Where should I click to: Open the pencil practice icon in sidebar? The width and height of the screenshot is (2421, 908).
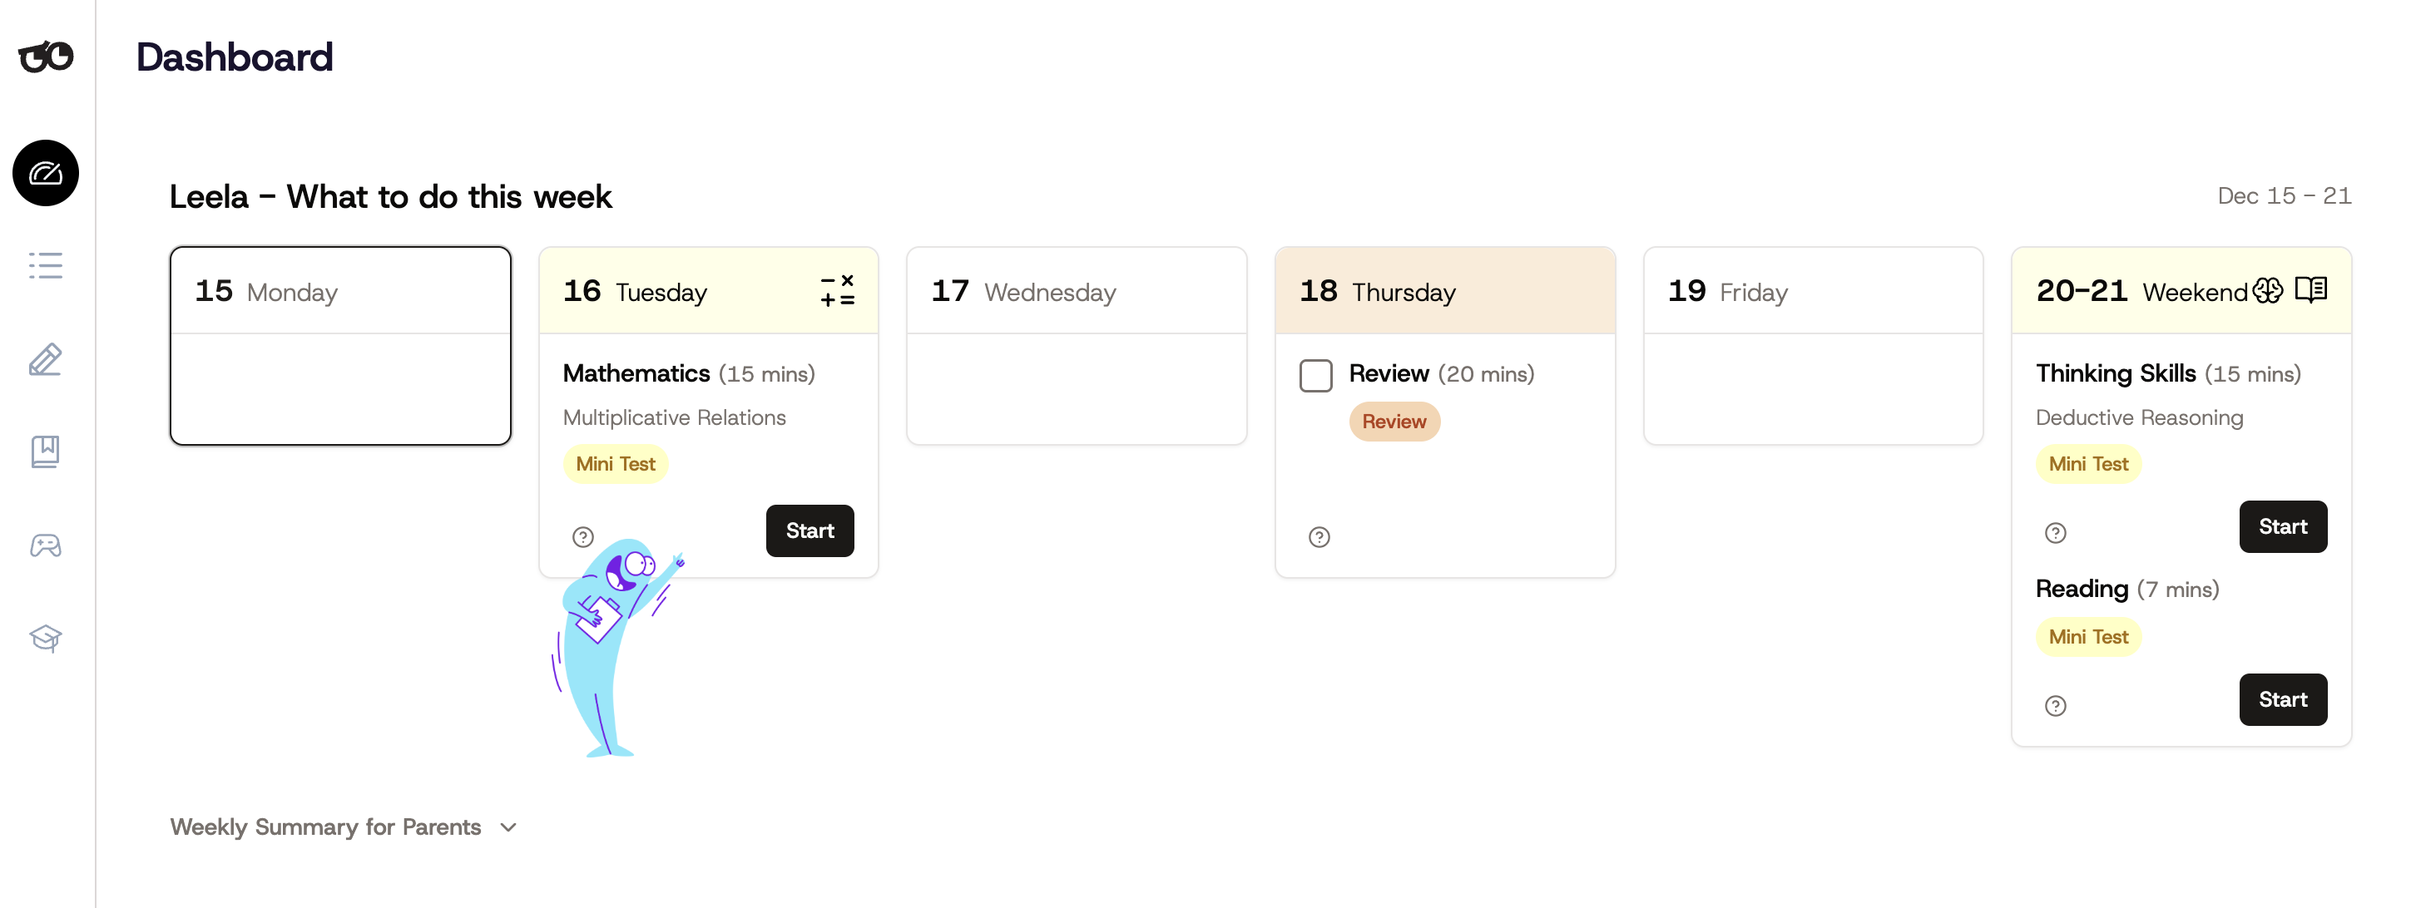tap(44, 358)
